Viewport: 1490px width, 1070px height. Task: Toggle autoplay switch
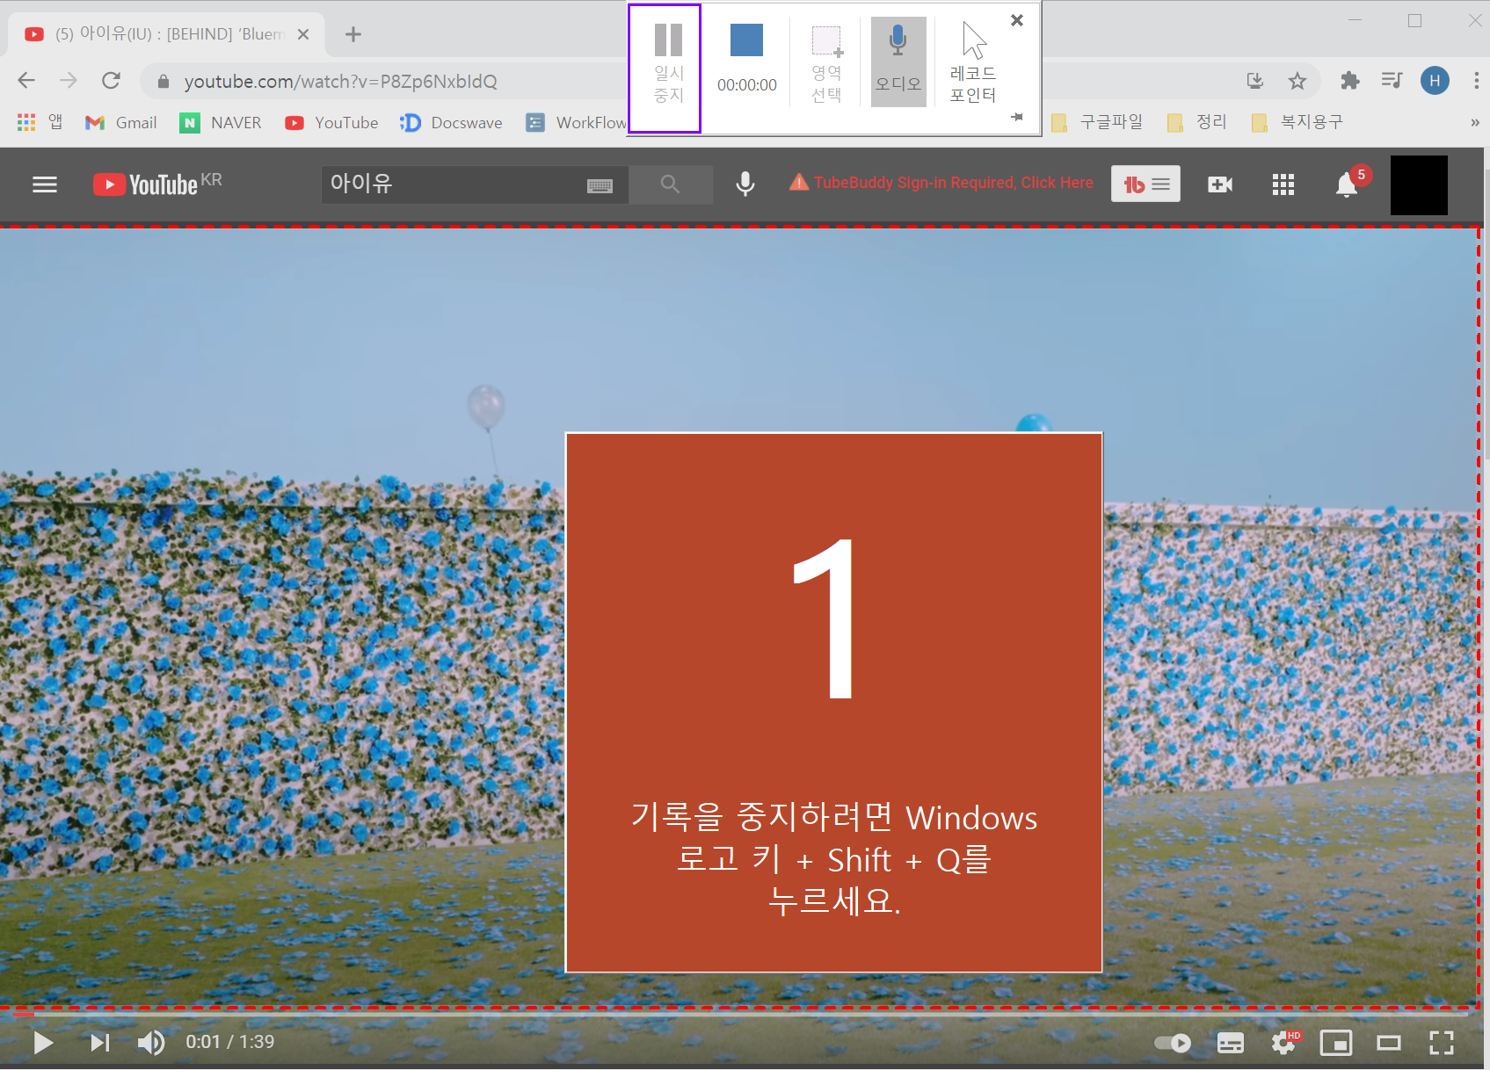[1173, 1043]
